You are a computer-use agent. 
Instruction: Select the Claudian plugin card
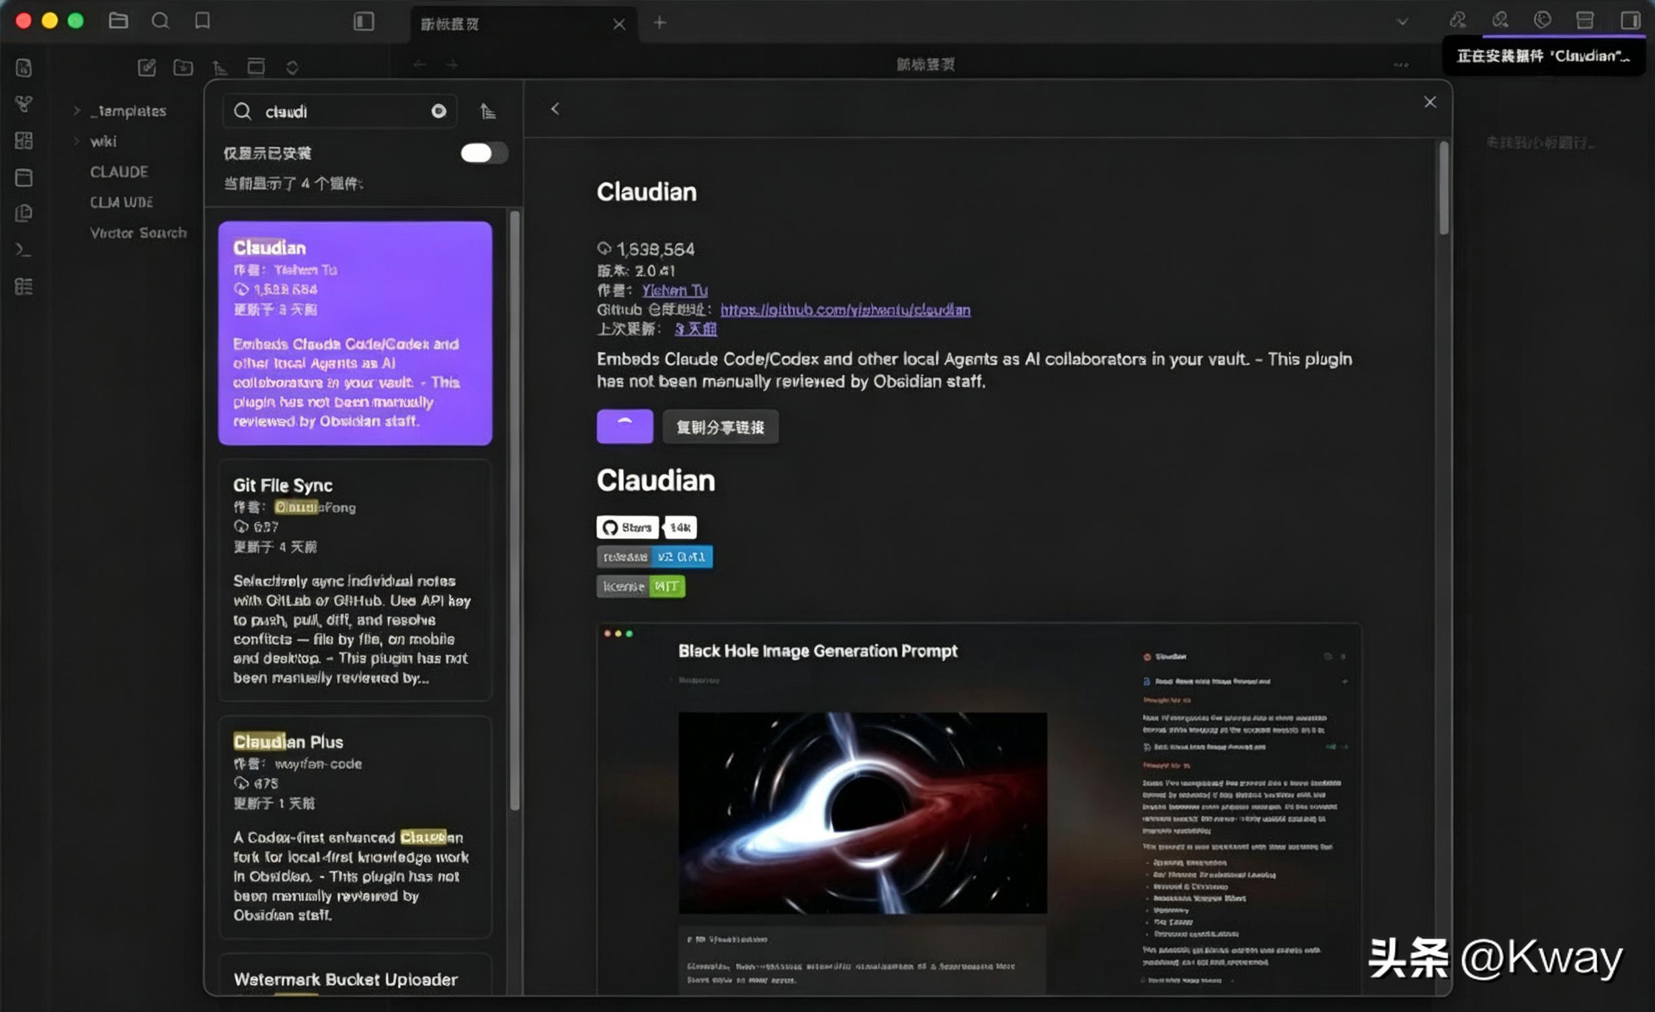(355, 333)
